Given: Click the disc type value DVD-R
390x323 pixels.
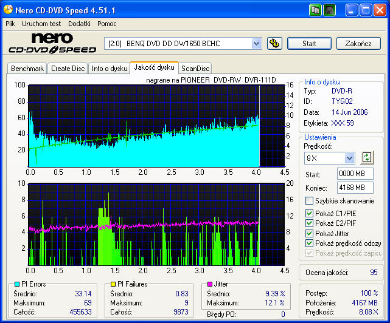Looking at the screenshot, I should [x=342, y=91].
